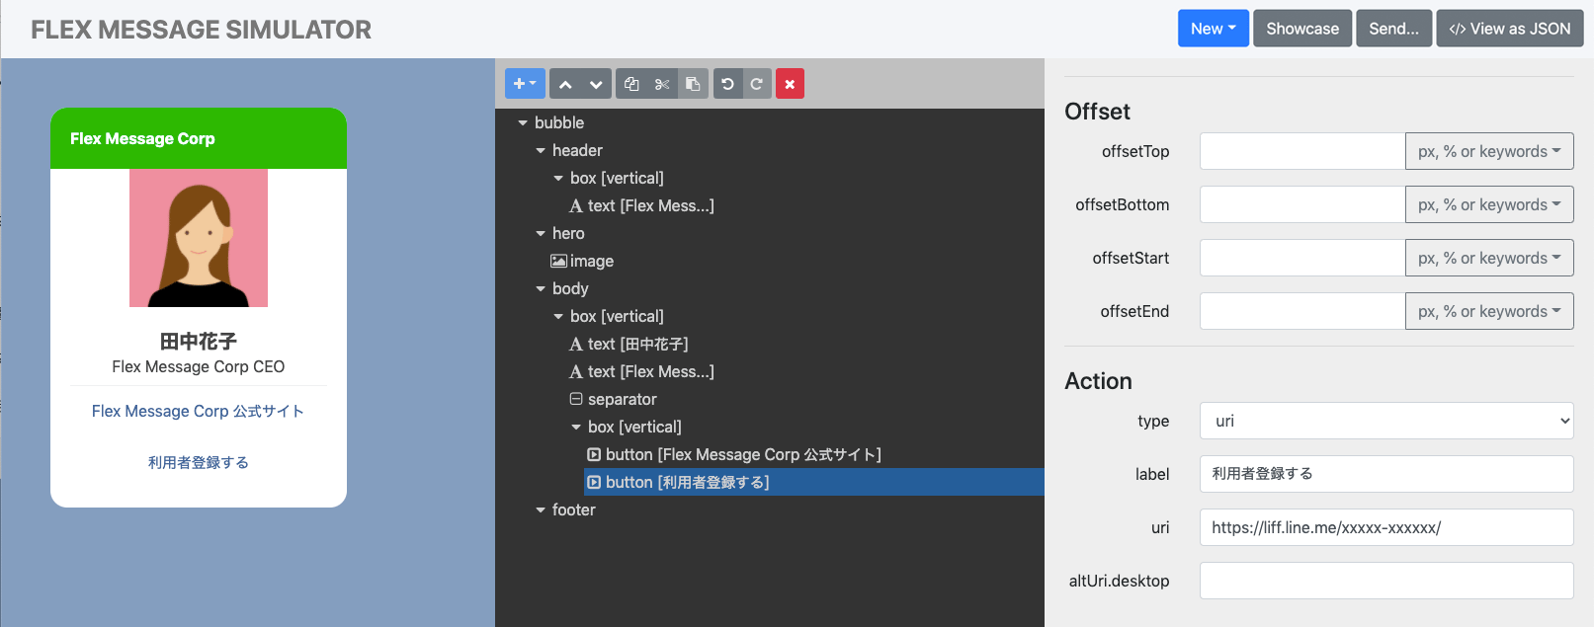1594x627 pixels.
Task: Select the image item under hero
Action: pyautogui.click(x=591, y=261)
